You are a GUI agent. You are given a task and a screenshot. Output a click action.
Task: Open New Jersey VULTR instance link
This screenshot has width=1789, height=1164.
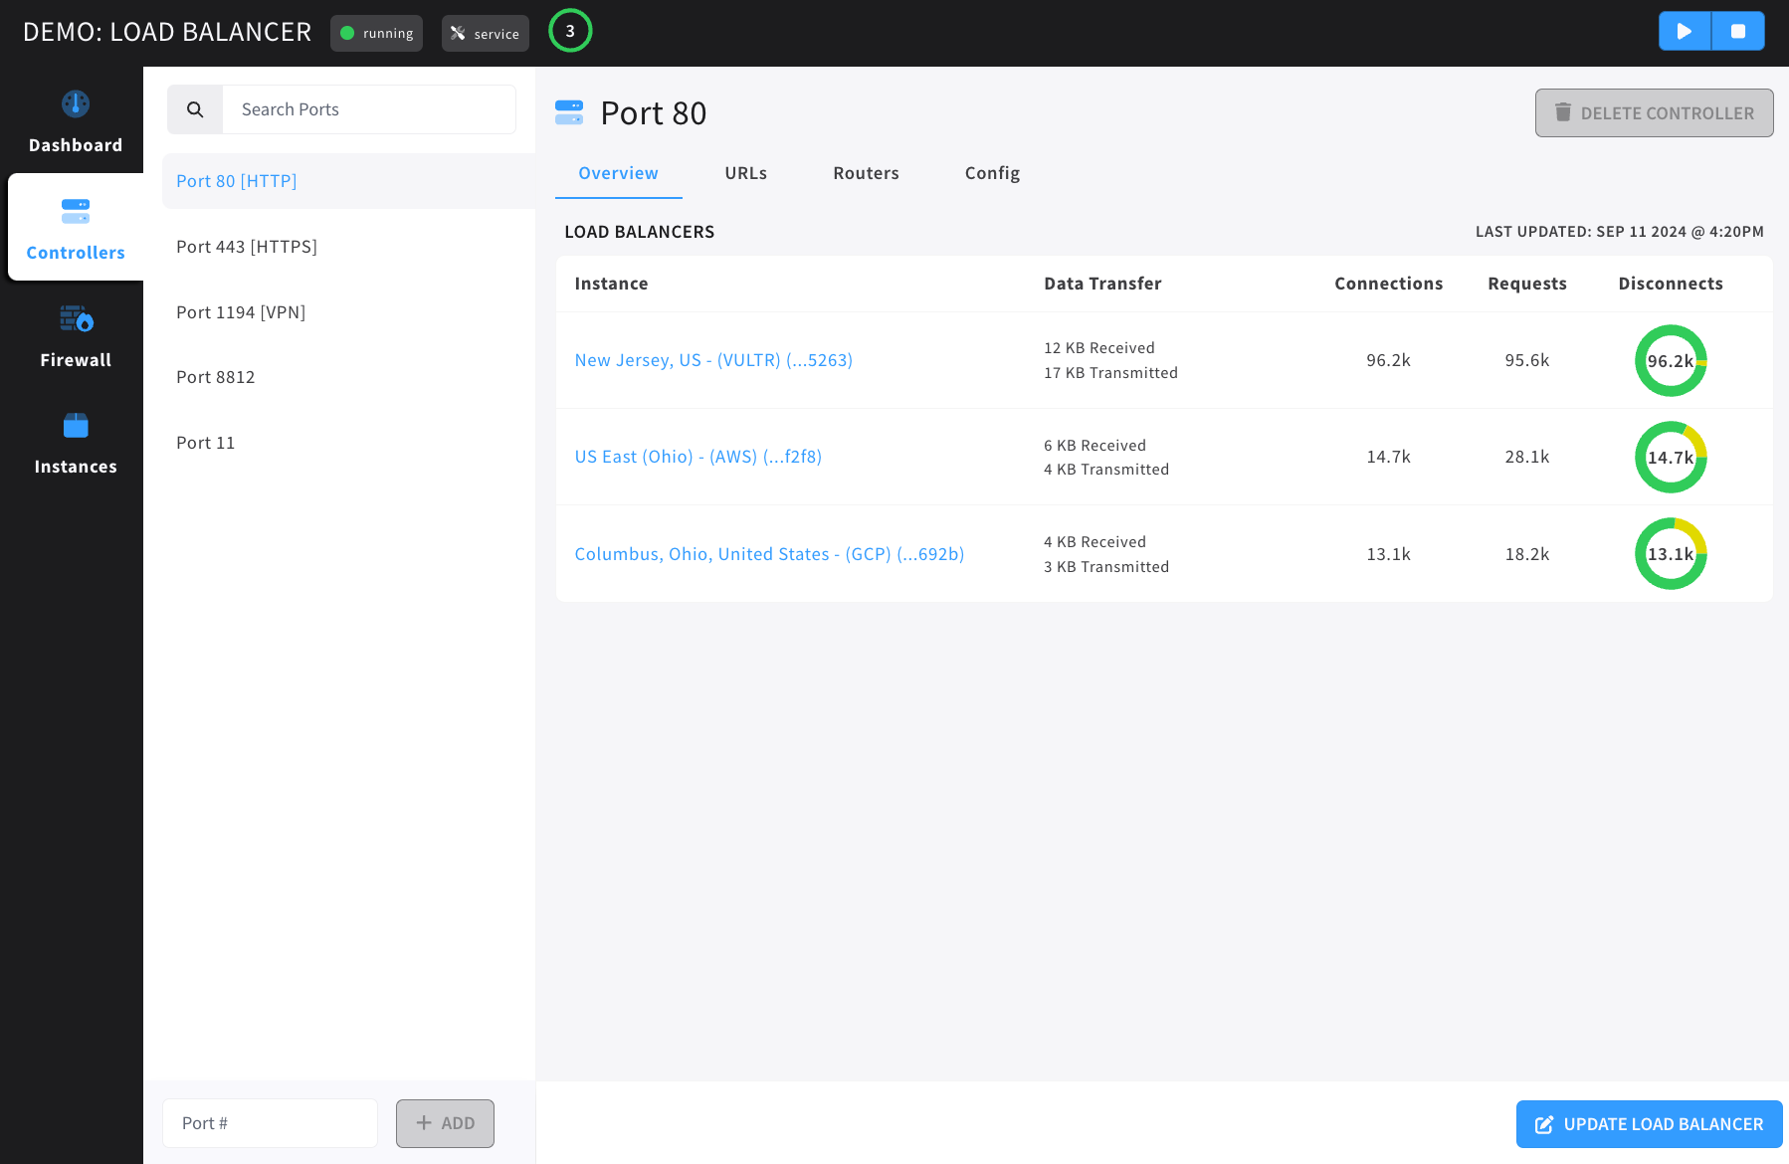[713, 360]
